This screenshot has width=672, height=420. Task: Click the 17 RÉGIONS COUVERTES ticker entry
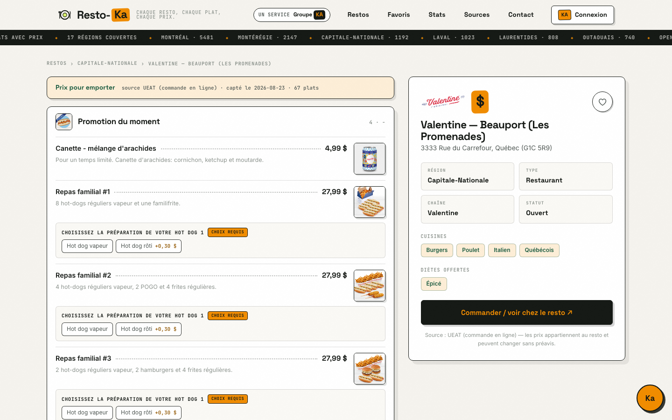102,37
